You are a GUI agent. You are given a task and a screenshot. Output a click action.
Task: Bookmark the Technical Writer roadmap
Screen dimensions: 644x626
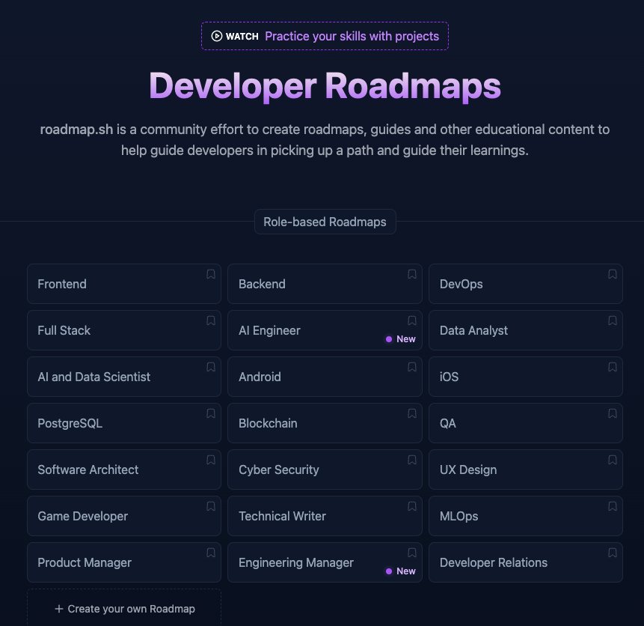[412, 507]
